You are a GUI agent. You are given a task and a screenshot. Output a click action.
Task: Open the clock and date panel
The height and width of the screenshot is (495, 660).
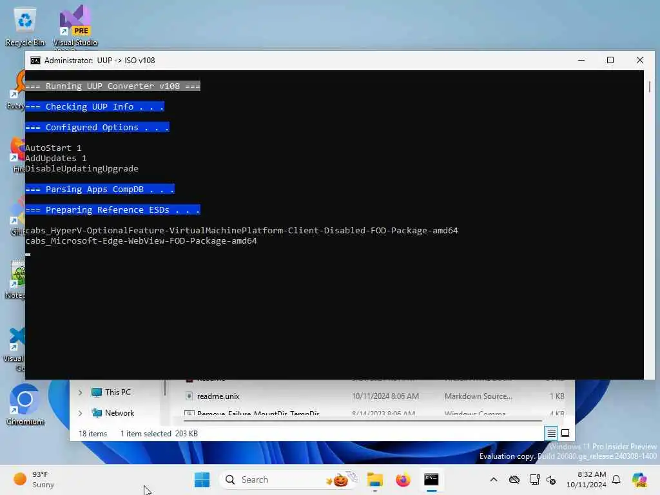pyautogui.click(x=587, y=480)
